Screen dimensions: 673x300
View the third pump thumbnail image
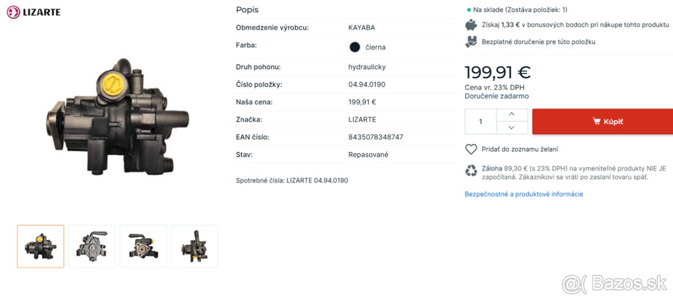click(x=143, y=246)
